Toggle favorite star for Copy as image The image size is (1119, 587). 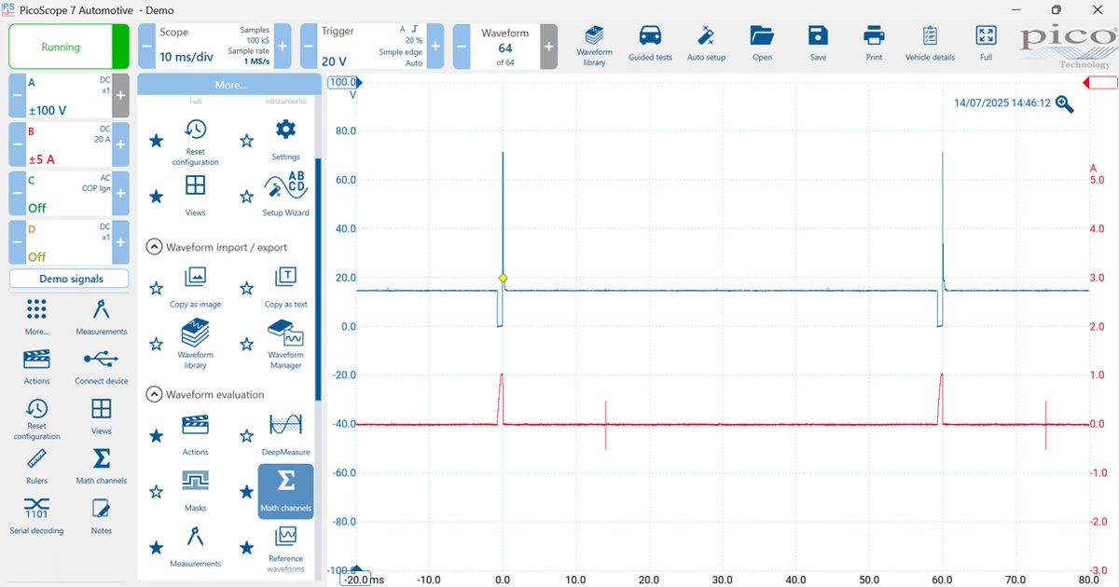click(156, 288)
